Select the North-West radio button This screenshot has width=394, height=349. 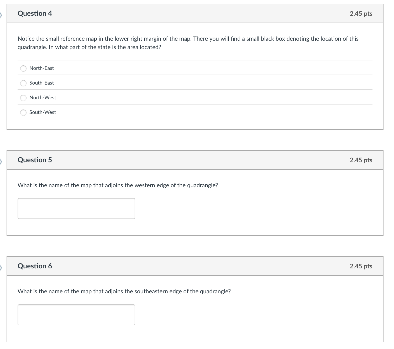[x=23, y=98]
